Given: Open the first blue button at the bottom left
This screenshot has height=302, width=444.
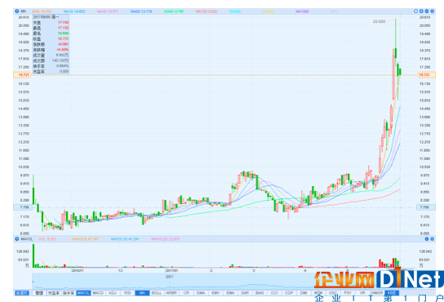Looking at the screenshot, I should point(22,293).
